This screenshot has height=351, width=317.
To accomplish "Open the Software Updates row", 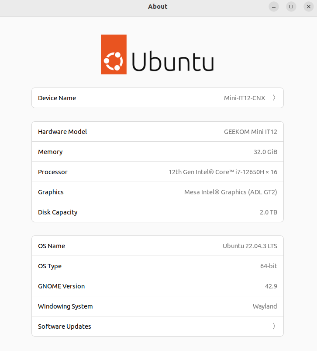I will pos(158,326).
